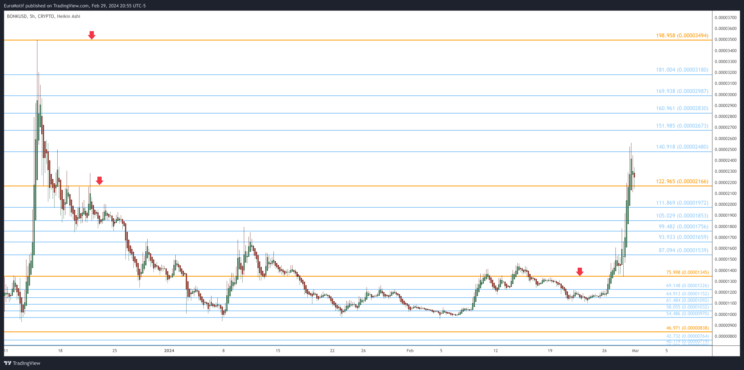Select the 181.004 (0.00003180) level label
Viewport: 744px width, 370px height.
[x=682, y=70]
